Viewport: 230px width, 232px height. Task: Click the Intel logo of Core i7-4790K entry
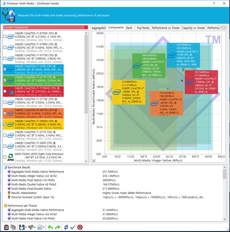[11, 47]
